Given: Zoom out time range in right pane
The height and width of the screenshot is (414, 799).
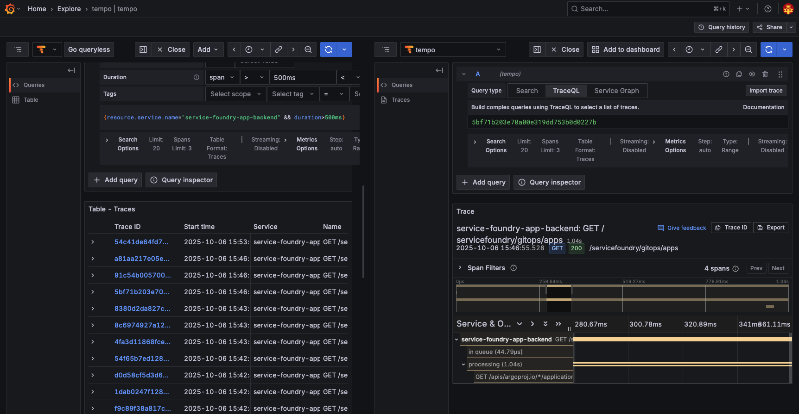Looking at the screenshot, I should tap(748, 49).
